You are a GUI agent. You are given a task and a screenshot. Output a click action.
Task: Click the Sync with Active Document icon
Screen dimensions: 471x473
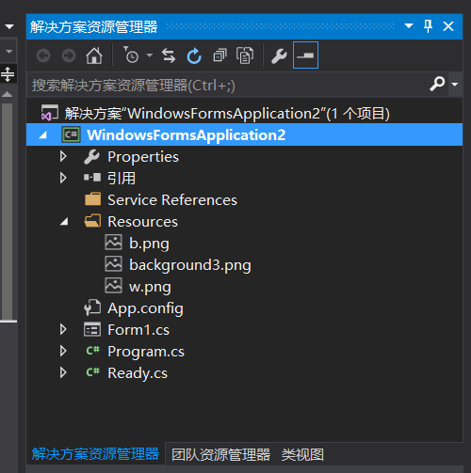click(169, 55)
